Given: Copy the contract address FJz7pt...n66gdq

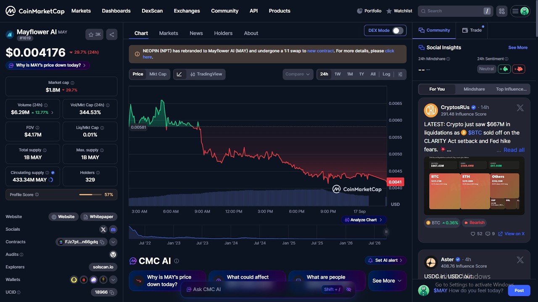Looking at the screenshot, I should [x=102, y=242].
